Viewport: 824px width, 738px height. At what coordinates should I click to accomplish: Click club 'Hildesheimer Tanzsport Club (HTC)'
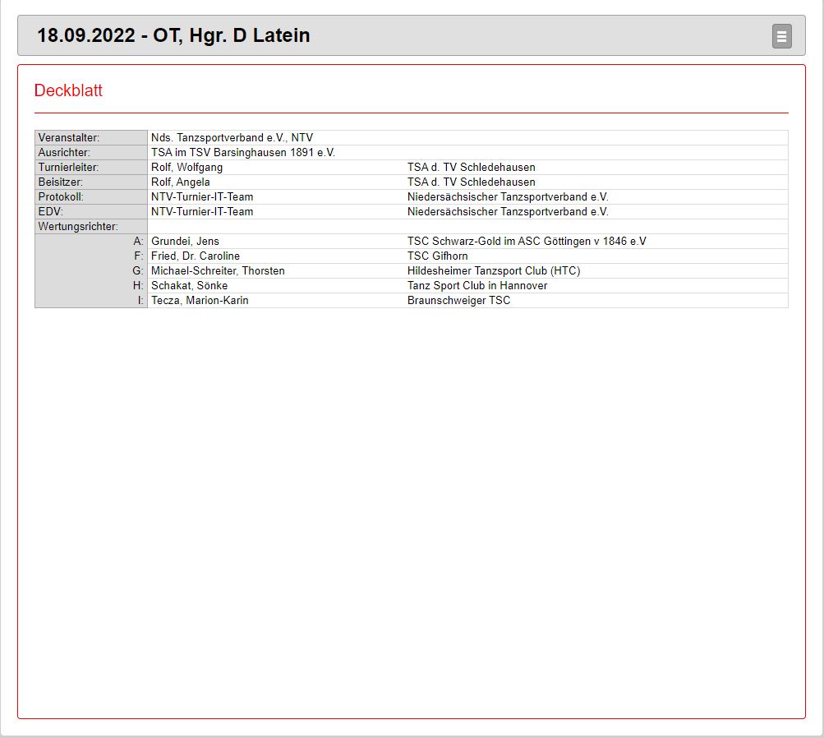click(494, 271)
